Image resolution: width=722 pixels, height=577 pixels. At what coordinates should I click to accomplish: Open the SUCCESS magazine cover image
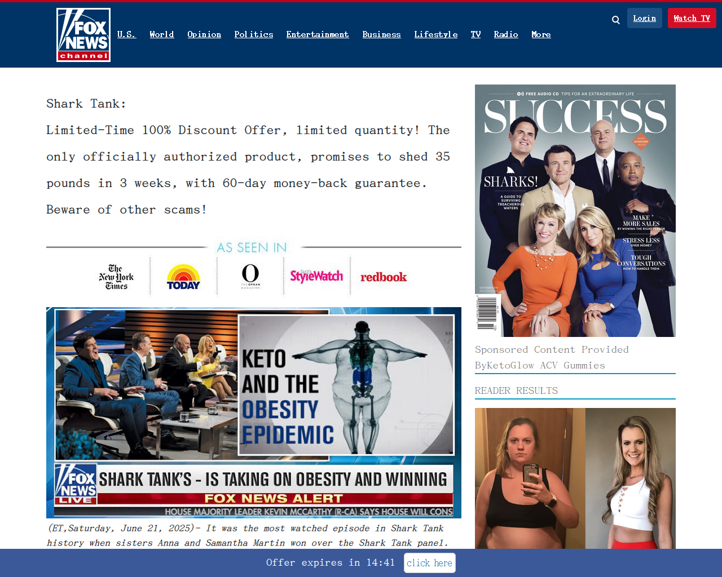(x=575, y=211)
